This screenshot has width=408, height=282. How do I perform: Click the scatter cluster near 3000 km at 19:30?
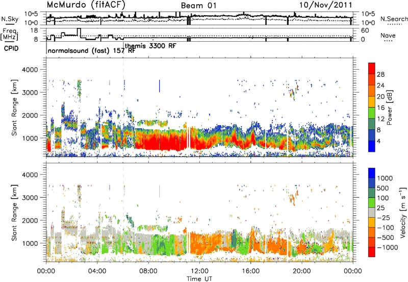tap(294, 93)
